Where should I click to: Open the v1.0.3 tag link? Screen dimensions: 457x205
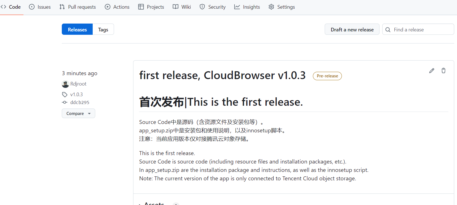point(76,95)
